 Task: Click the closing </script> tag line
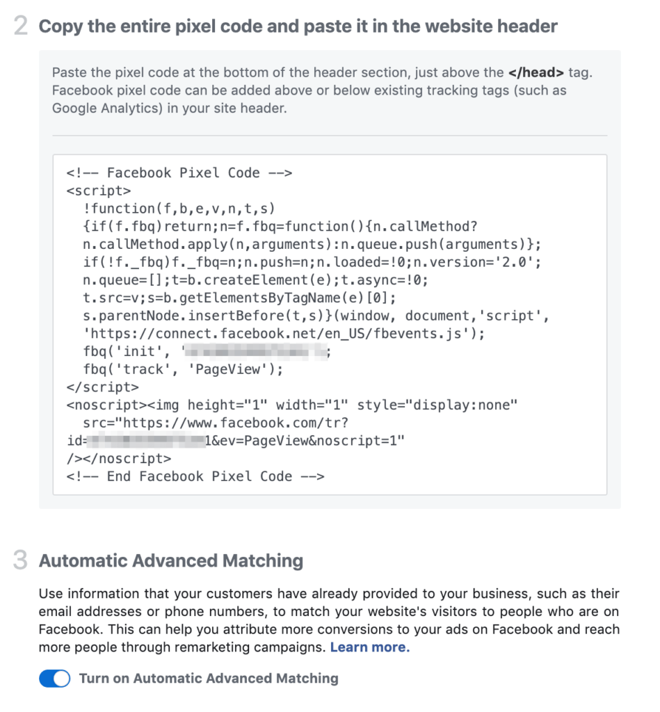[102, 387]
